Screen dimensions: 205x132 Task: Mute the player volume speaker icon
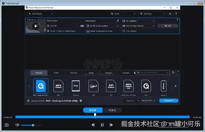17,125
